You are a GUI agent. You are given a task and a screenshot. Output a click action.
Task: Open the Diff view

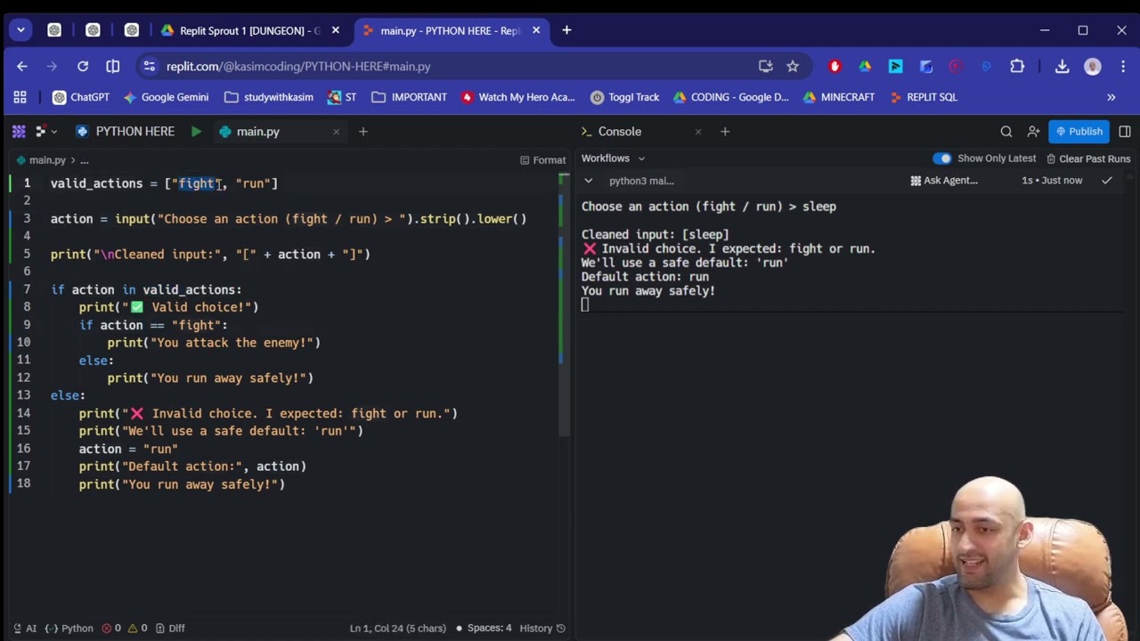[170, 629]
